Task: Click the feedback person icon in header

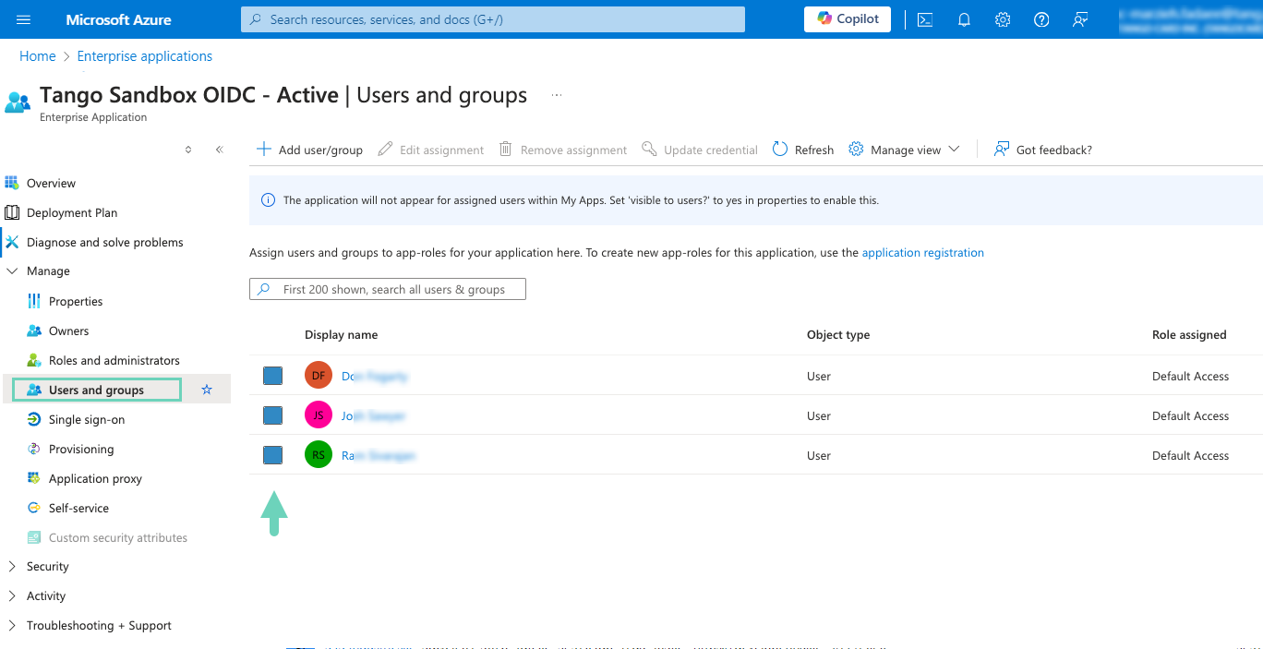Action: [1080, 19]
